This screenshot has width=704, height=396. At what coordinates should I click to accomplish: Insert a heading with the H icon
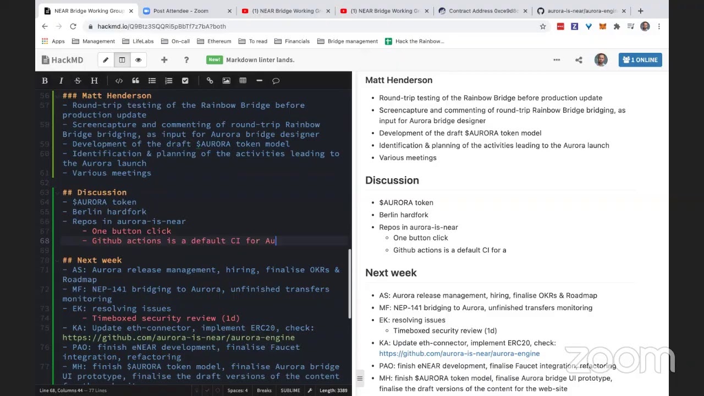point(94,80)
